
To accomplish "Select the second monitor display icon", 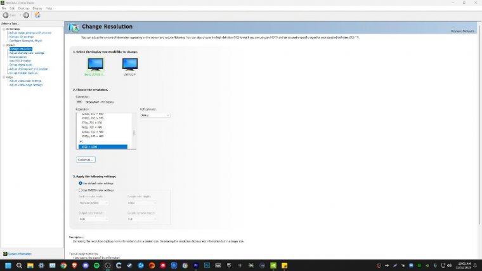I will coord(130,63).
